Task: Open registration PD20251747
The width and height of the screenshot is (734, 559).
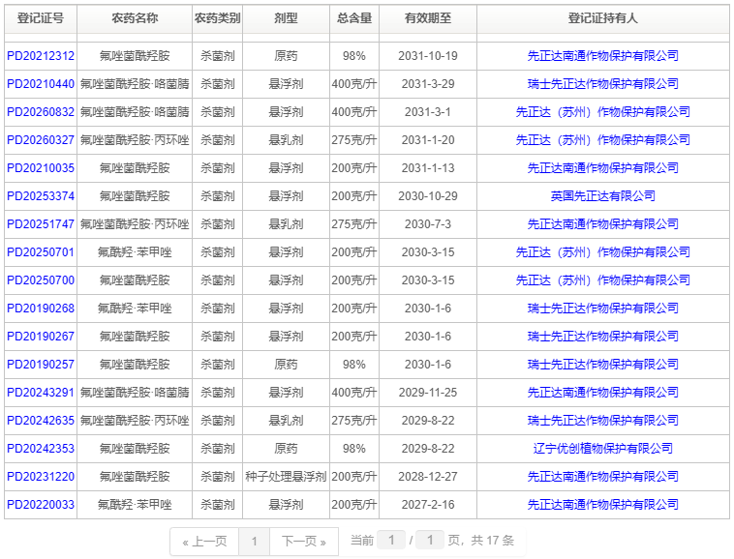Action: click(41, 224)
